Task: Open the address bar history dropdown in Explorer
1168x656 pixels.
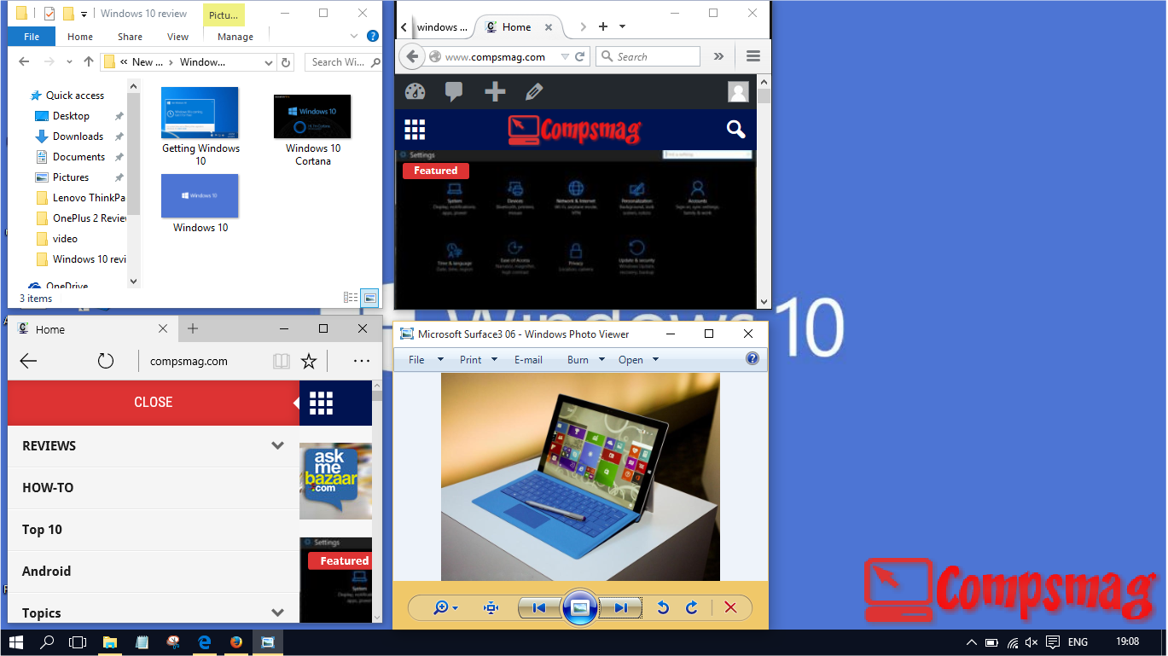Action: pyautogui.click(x=270, y=62)
